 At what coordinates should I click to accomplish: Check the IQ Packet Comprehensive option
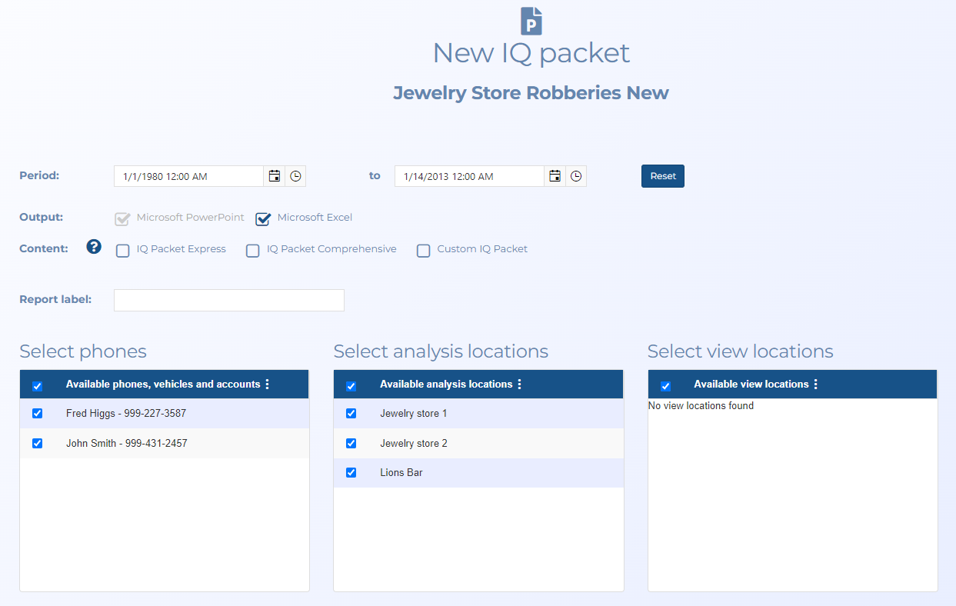[x=253, y=251]
